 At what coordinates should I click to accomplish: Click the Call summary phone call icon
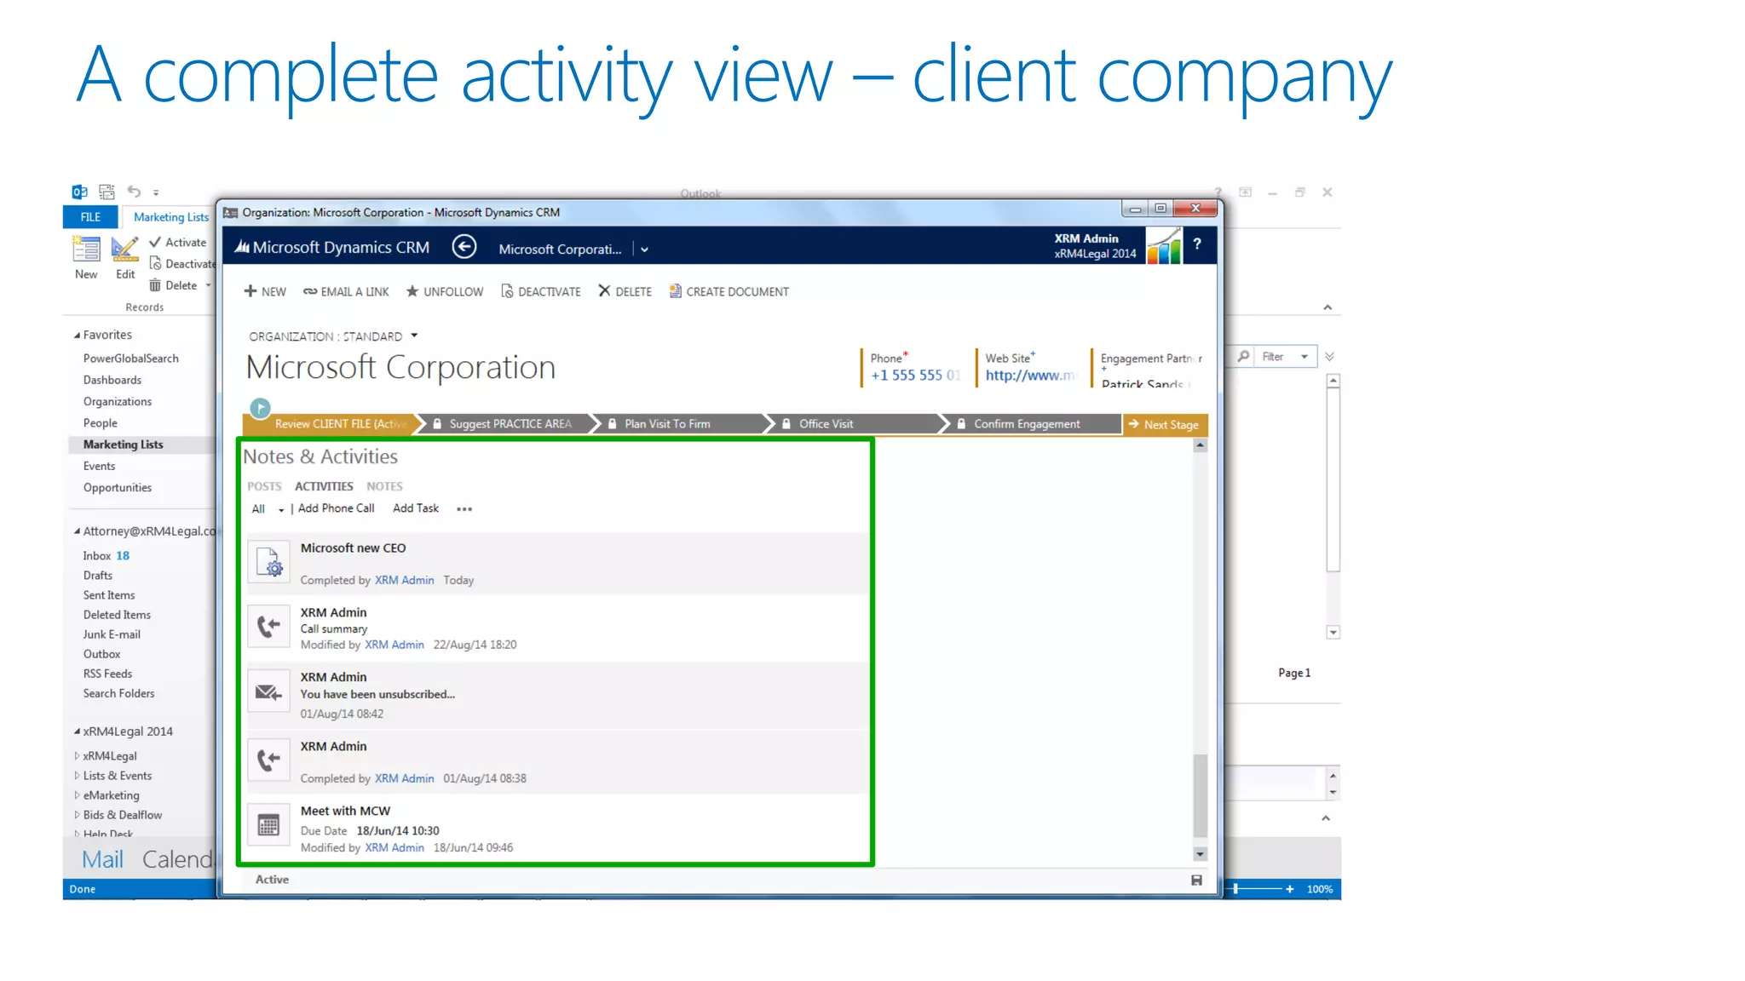pyautogui.click(x=269, y=628)
